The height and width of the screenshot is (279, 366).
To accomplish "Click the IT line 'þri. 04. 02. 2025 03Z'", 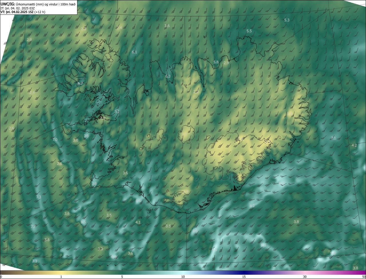I will point(20,8).
